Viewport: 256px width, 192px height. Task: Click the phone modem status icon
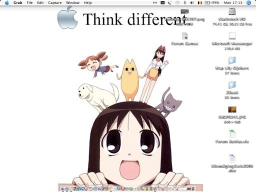point(169,2)
